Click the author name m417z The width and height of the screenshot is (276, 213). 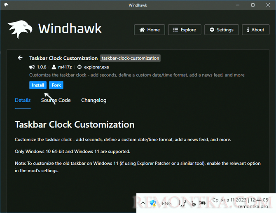pos(65,67)
